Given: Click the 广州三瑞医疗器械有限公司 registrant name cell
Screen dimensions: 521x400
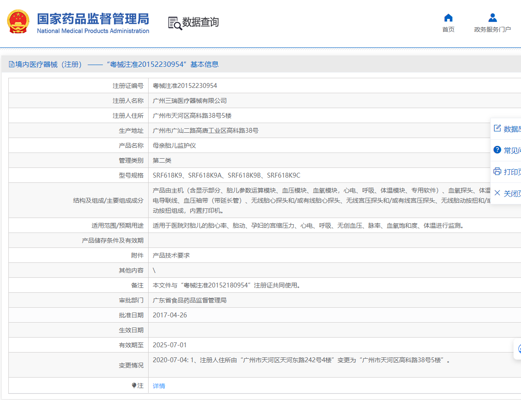Looking at the screenshot, I should [189, 101].
